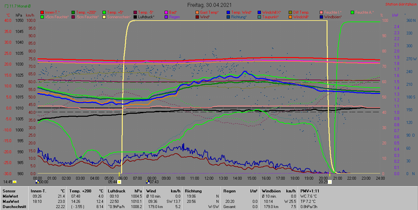Screen dimensions: 418x210
Task: Click the average indoor temperature value 22.22
Action: 60,207
